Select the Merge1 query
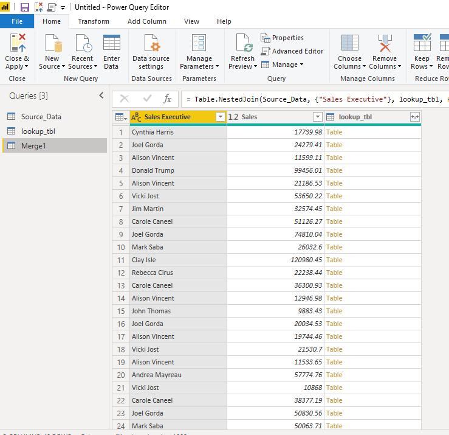This screenshot has width=449, height=435. 55,145
